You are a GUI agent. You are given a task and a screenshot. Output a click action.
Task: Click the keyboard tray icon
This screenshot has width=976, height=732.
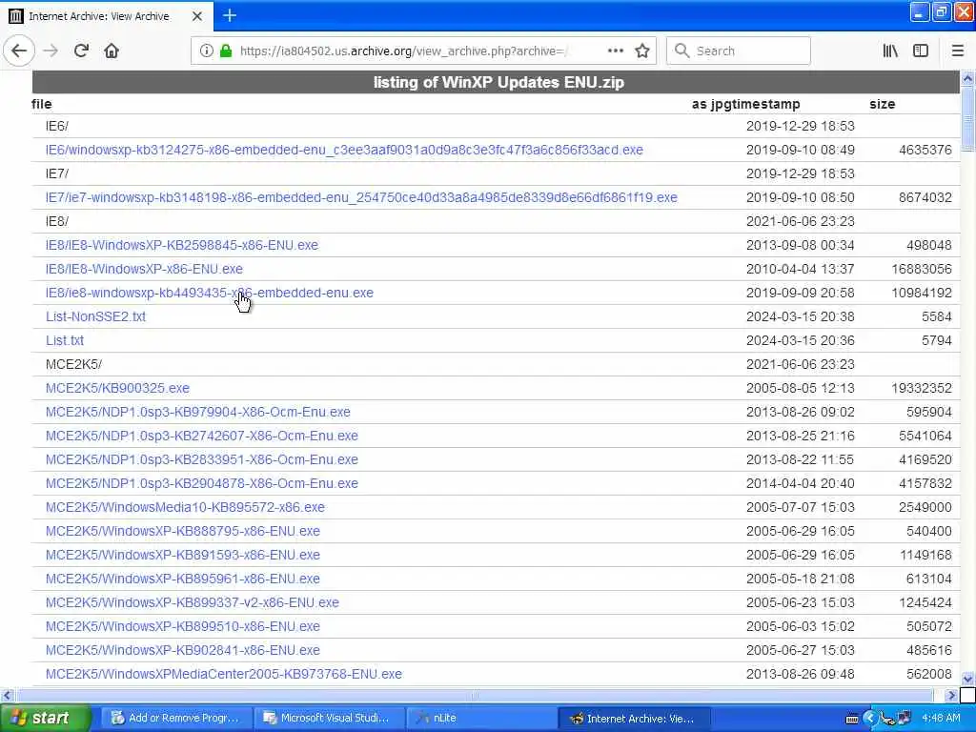[853, 719]
